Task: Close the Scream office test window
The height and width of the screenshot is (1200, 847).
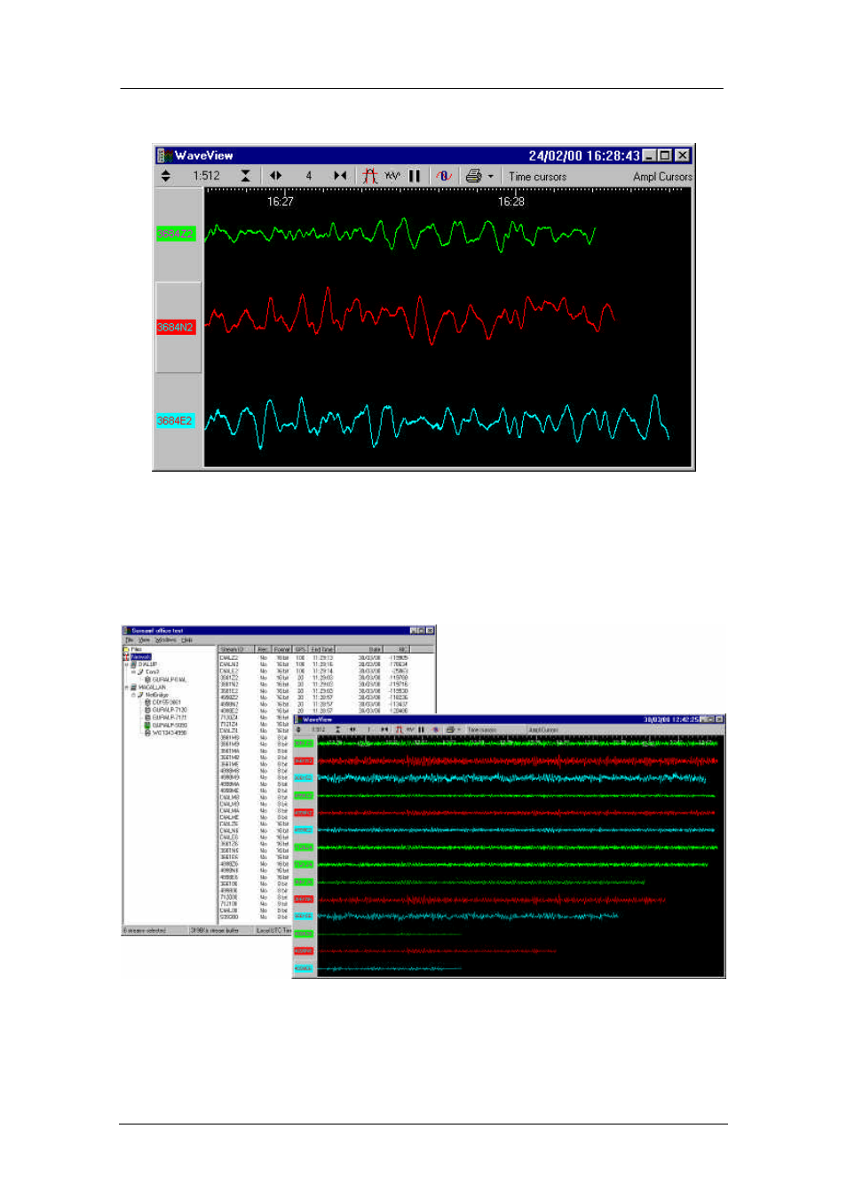Action: click(430, 631)
